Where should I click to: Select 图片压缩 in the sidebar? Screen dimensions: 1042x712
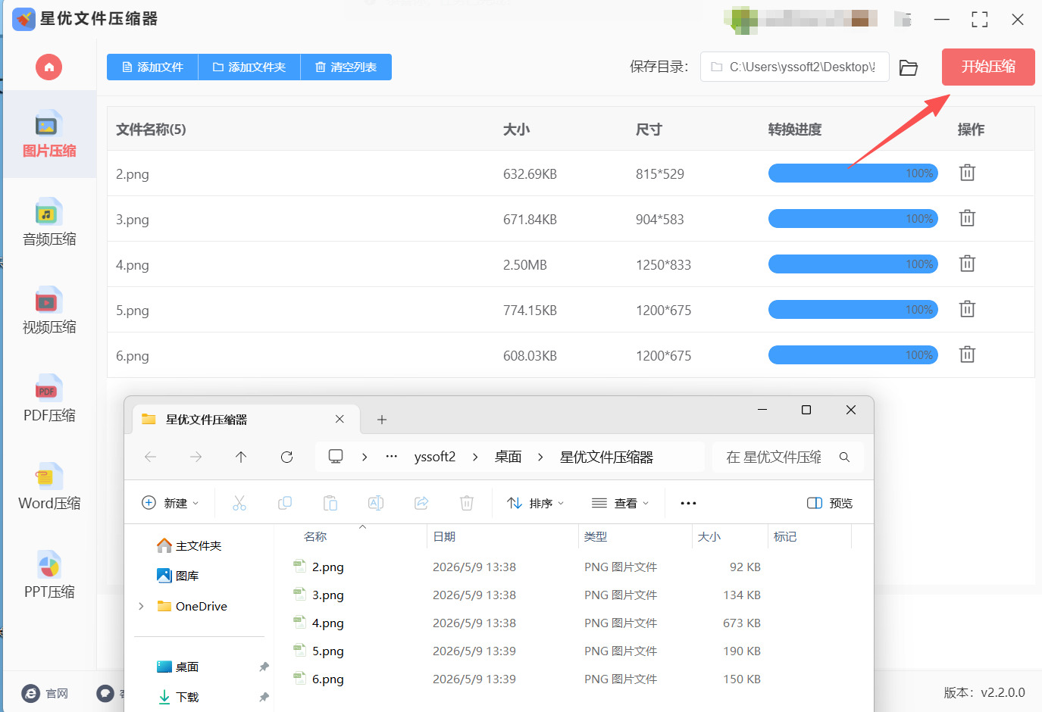pyautogui.click(x=49, y=135)
